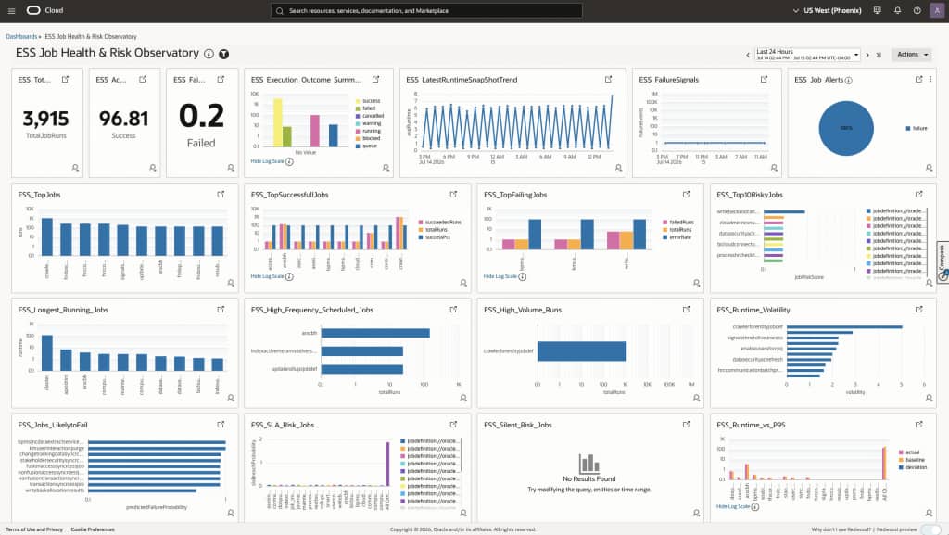Hide Log Scale in ESS_TopFailingJobs widget

tap(500, 276)
